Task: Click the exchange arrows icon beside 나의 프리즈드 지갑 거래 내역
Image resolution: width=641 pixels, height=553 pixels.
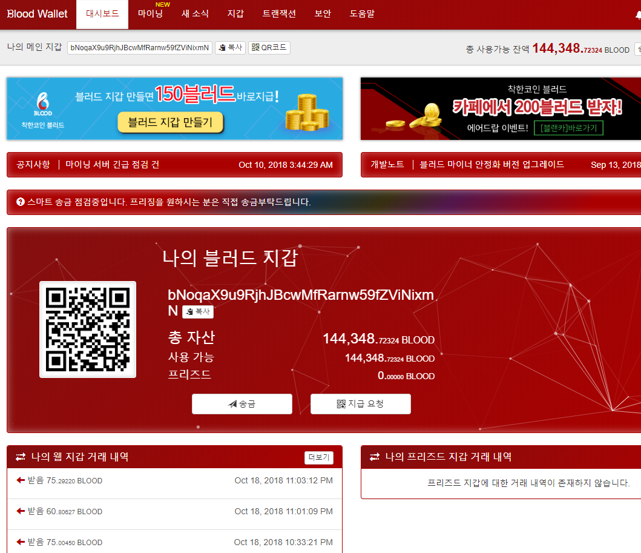Action: click(375, 457)
